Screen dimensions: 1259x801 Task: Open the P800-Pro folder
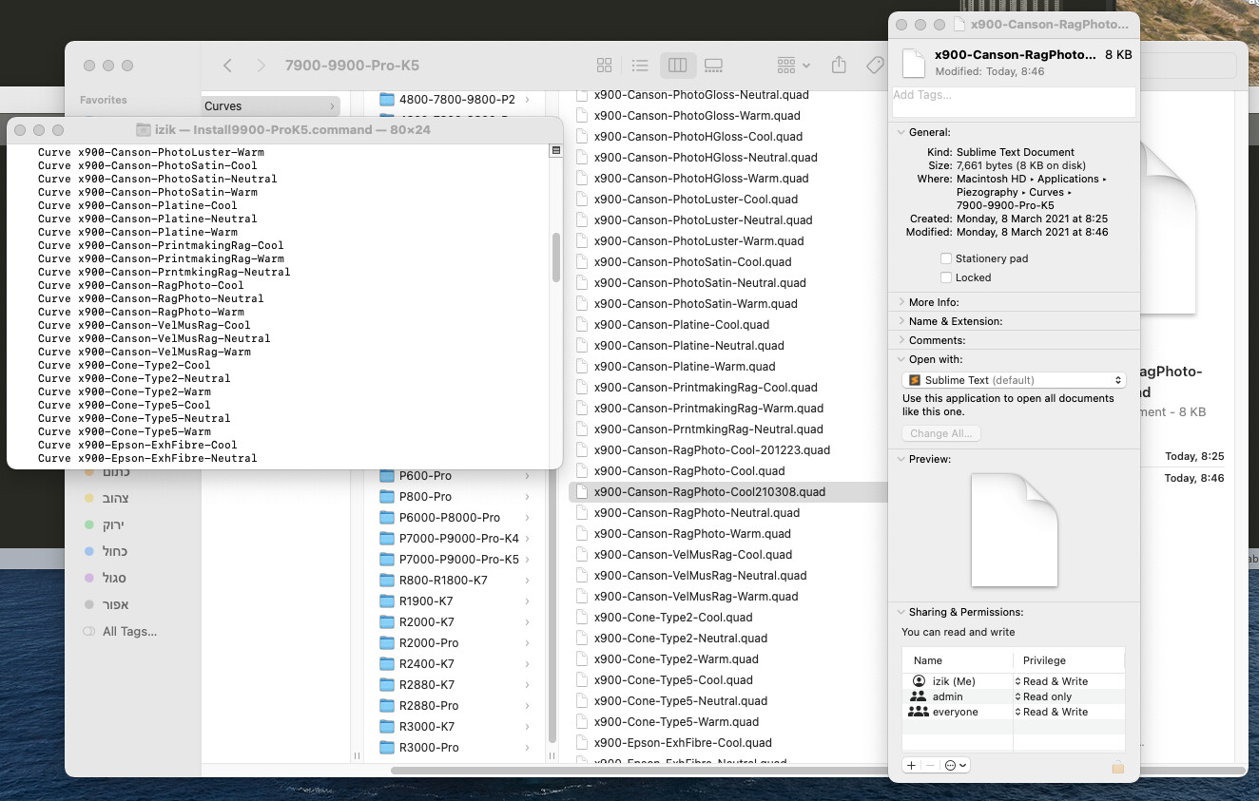click(x=425, y=497)
